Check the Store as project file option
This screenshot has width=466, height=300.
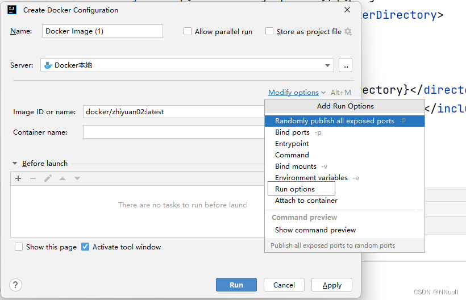coord(269,31)
